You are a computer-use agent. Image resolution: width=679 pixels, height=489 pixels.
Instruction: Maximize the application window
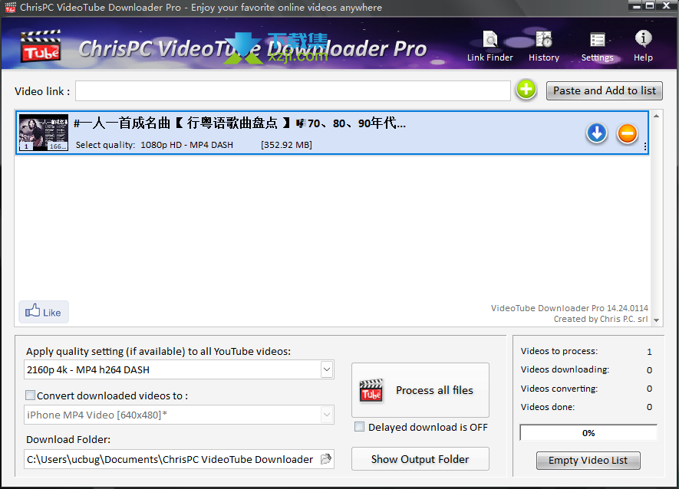(x=650, y=6)
